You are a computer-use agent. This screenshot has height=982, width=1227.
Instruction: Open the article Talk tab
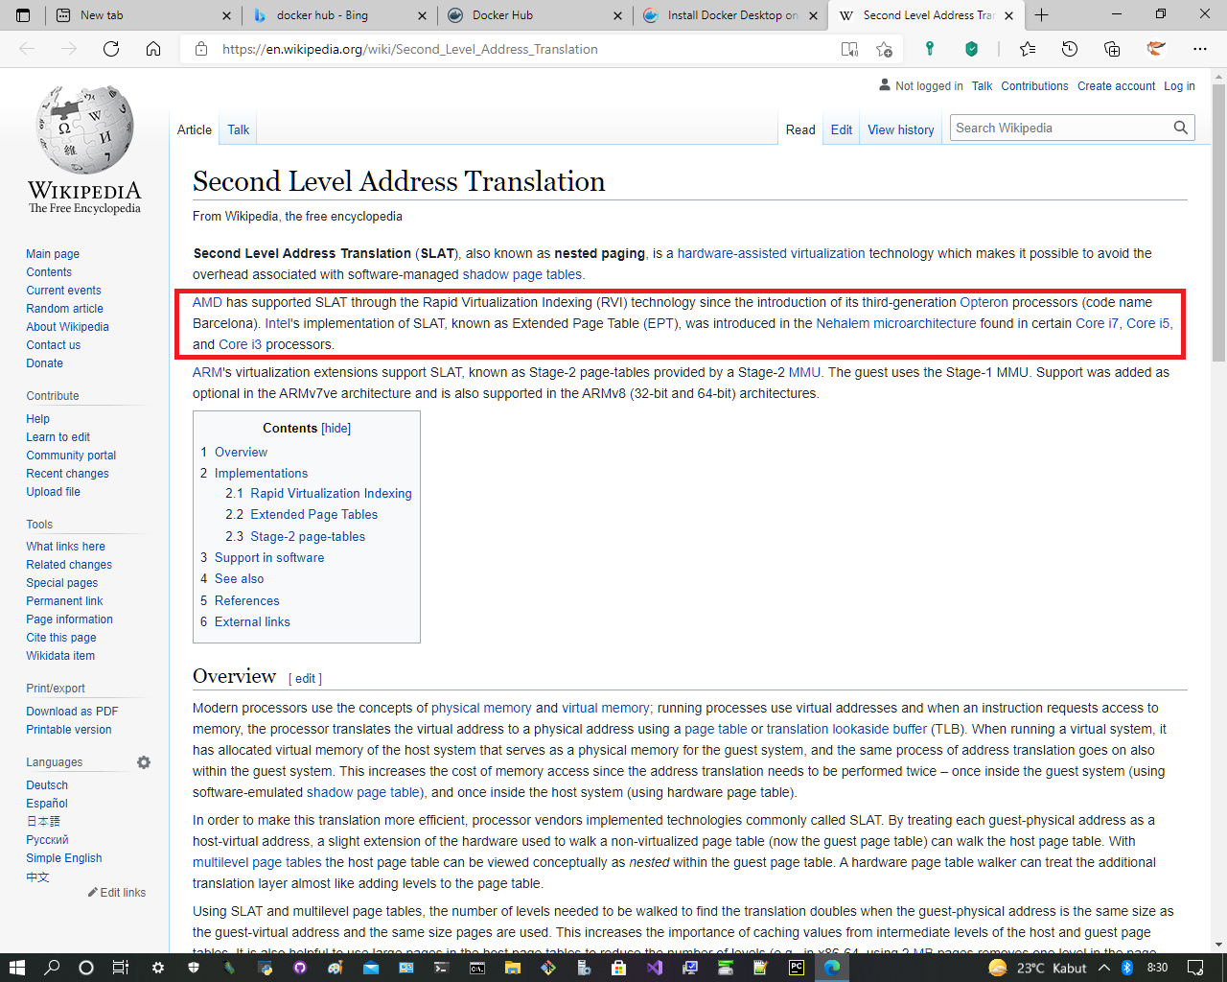point(239,129)
